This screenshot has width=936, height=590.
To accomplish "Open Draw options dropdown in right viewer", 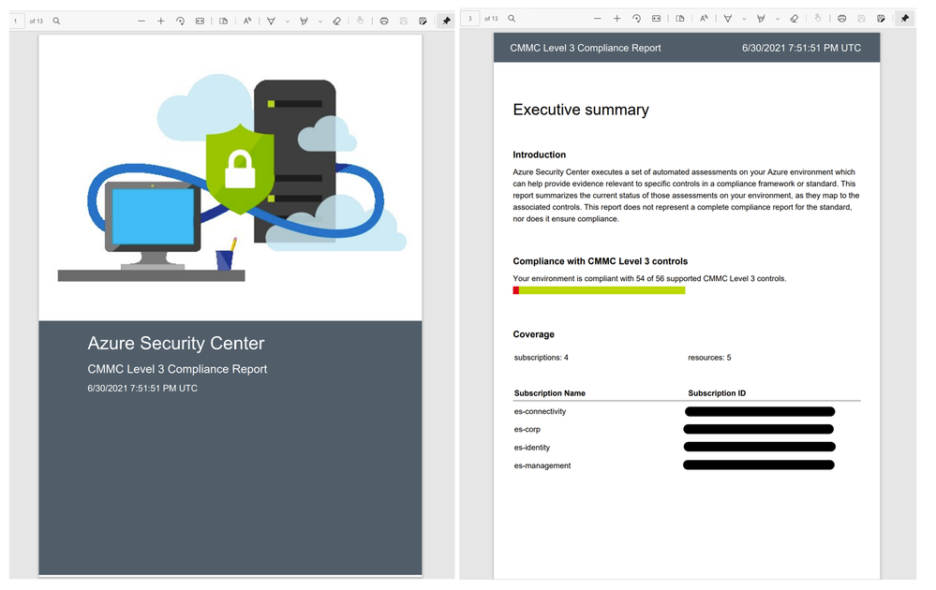I will pos(744,19).
